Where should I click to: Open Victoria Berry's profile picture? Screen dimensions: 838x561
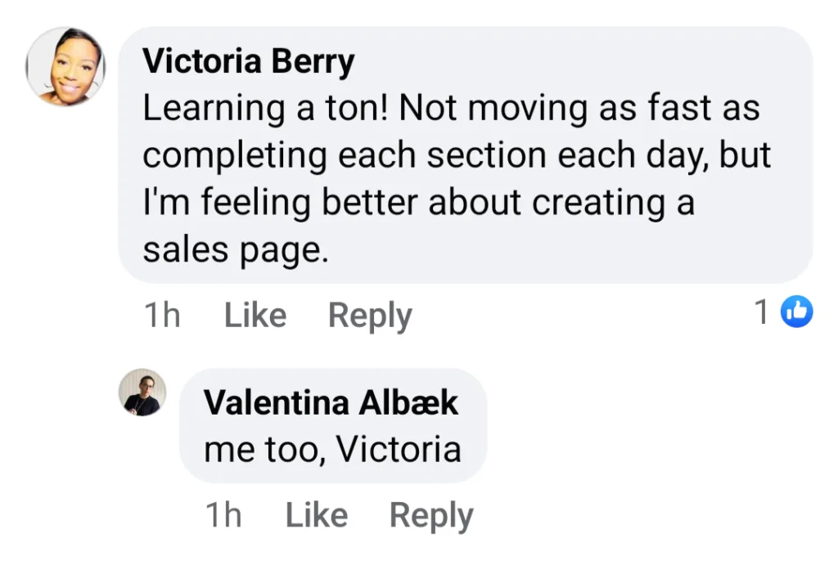click(66, 67)
